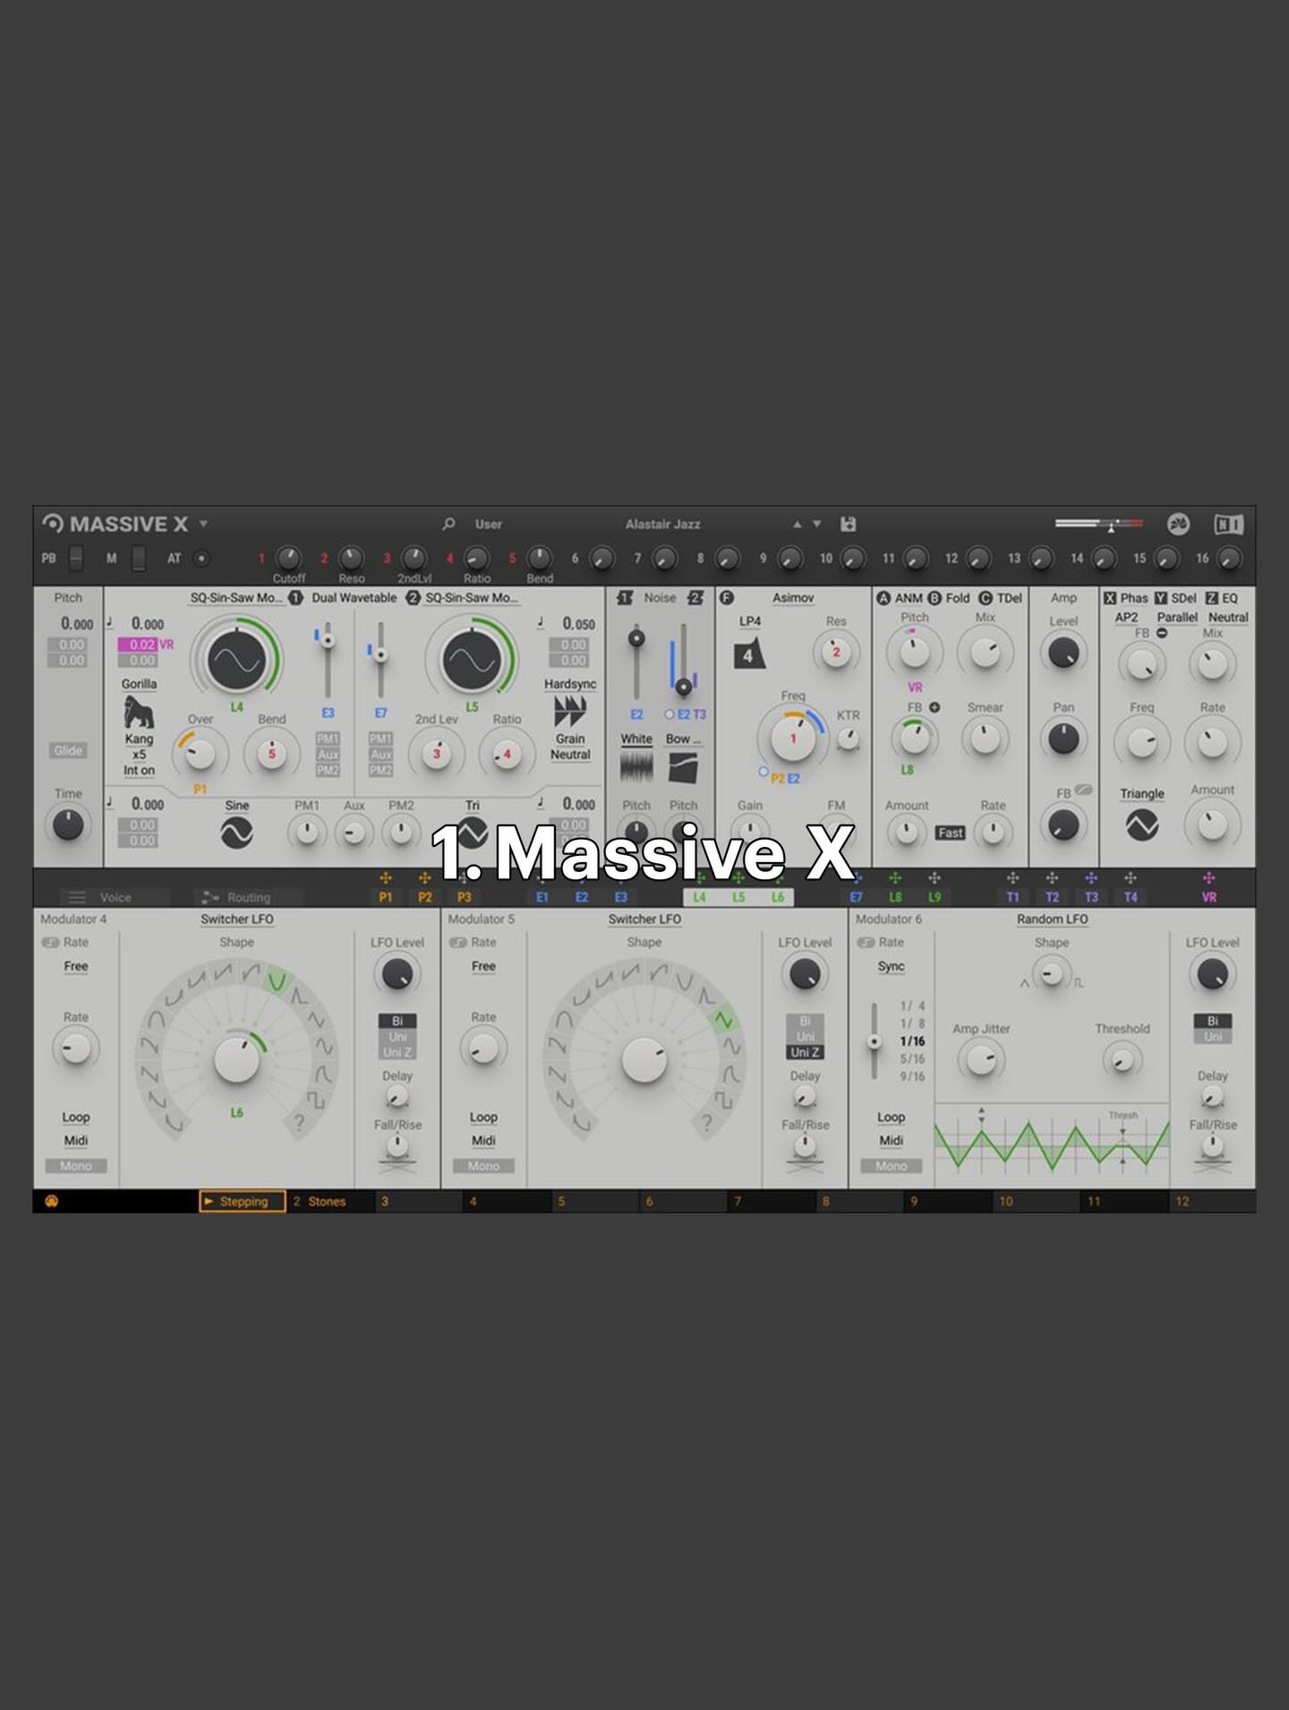Click the X stereo effect slot icon
Image resolution: width=1289 pixels, height=1710 pixels.
tap(1110, 598)
